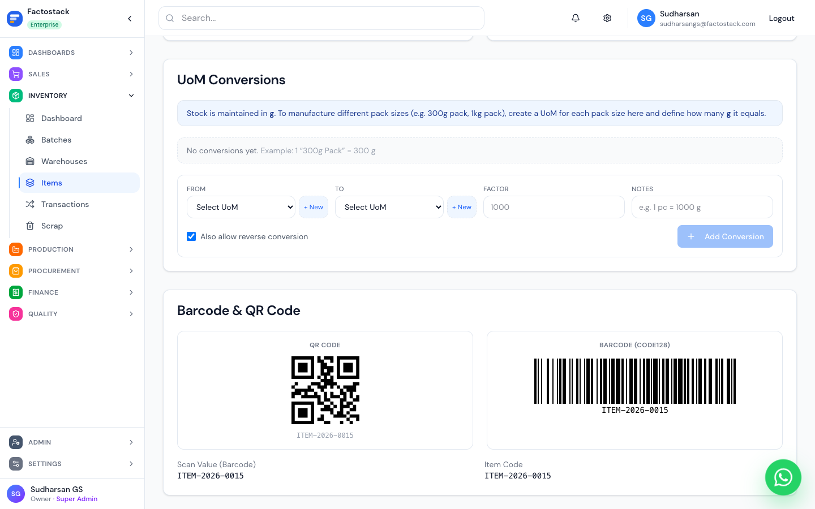
Task: Click the Settings sliders icon in sidebar
Action: coord(16,464)
